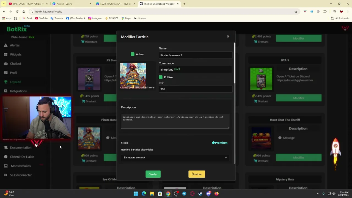
Task: Click the yellow Éliminer button
Action: tap(197, 174)
